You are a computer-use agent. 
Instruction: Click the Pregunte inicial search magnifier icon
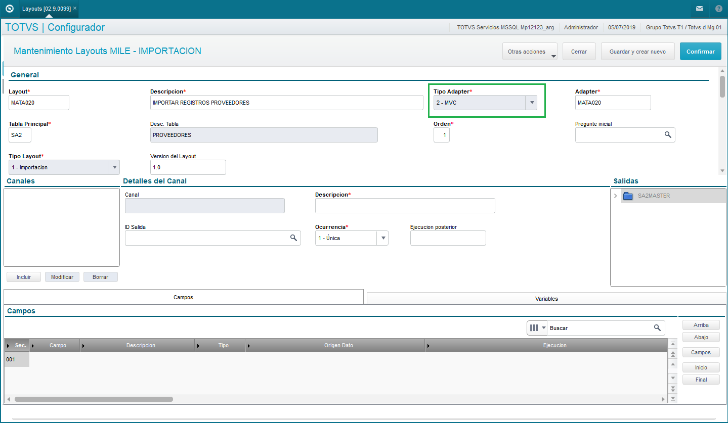(668, 134)
